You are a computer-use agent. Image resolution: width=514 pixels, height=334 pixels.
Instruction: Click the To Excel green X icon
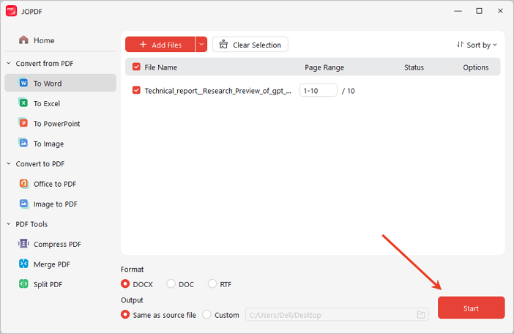pos(23,103)
